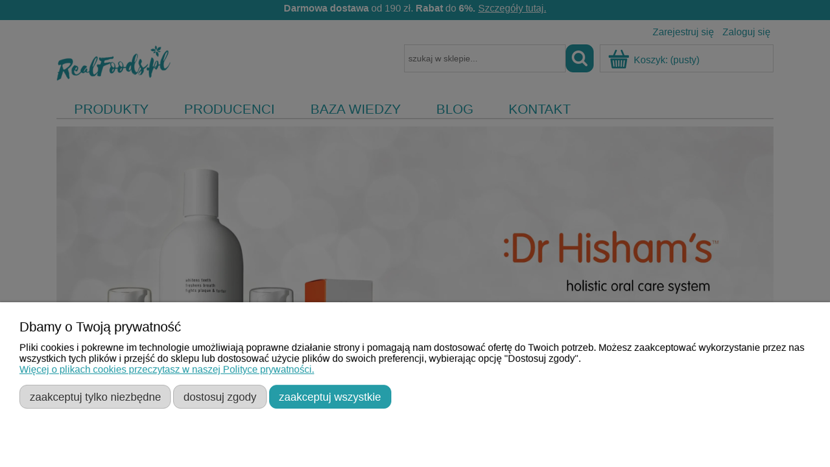Open the PRODUKTY menu
The width and height of the screenshot is (830, 467).
coord(112,109)
